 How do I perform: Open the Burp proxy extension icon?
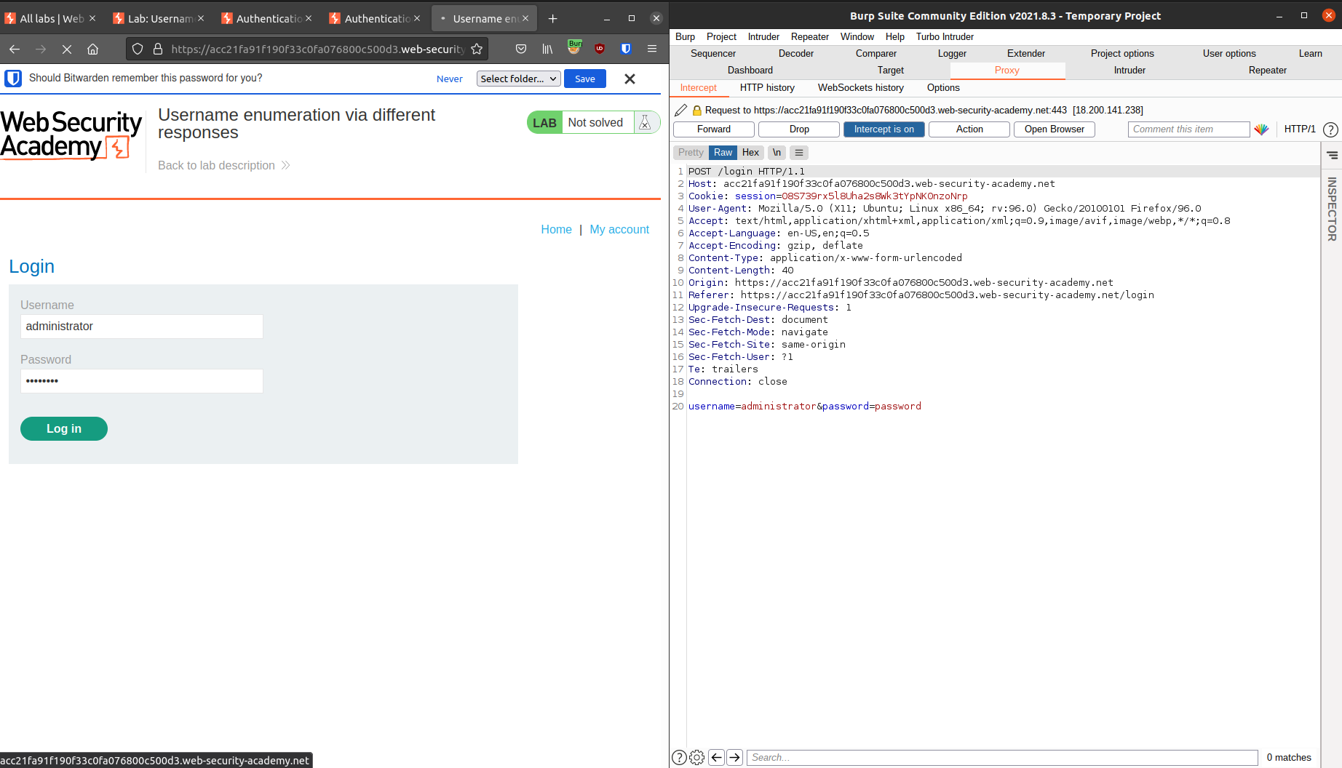tap(574, 48)
